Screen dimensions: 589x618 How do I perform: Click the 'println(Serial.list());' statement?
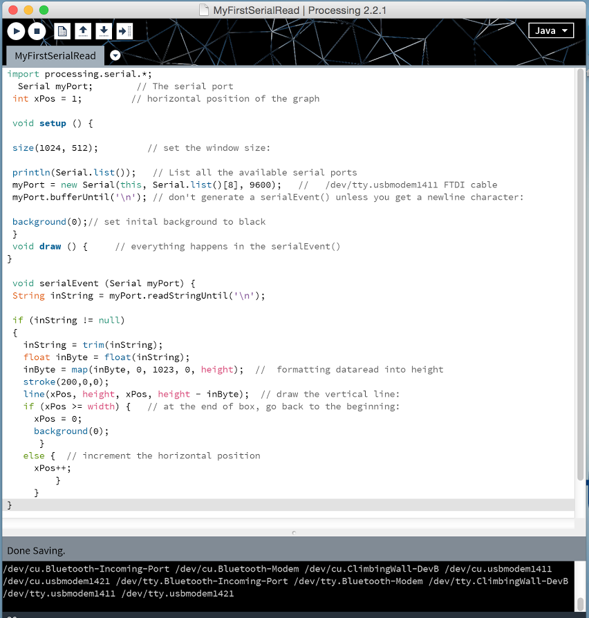(x=74, y=173)
